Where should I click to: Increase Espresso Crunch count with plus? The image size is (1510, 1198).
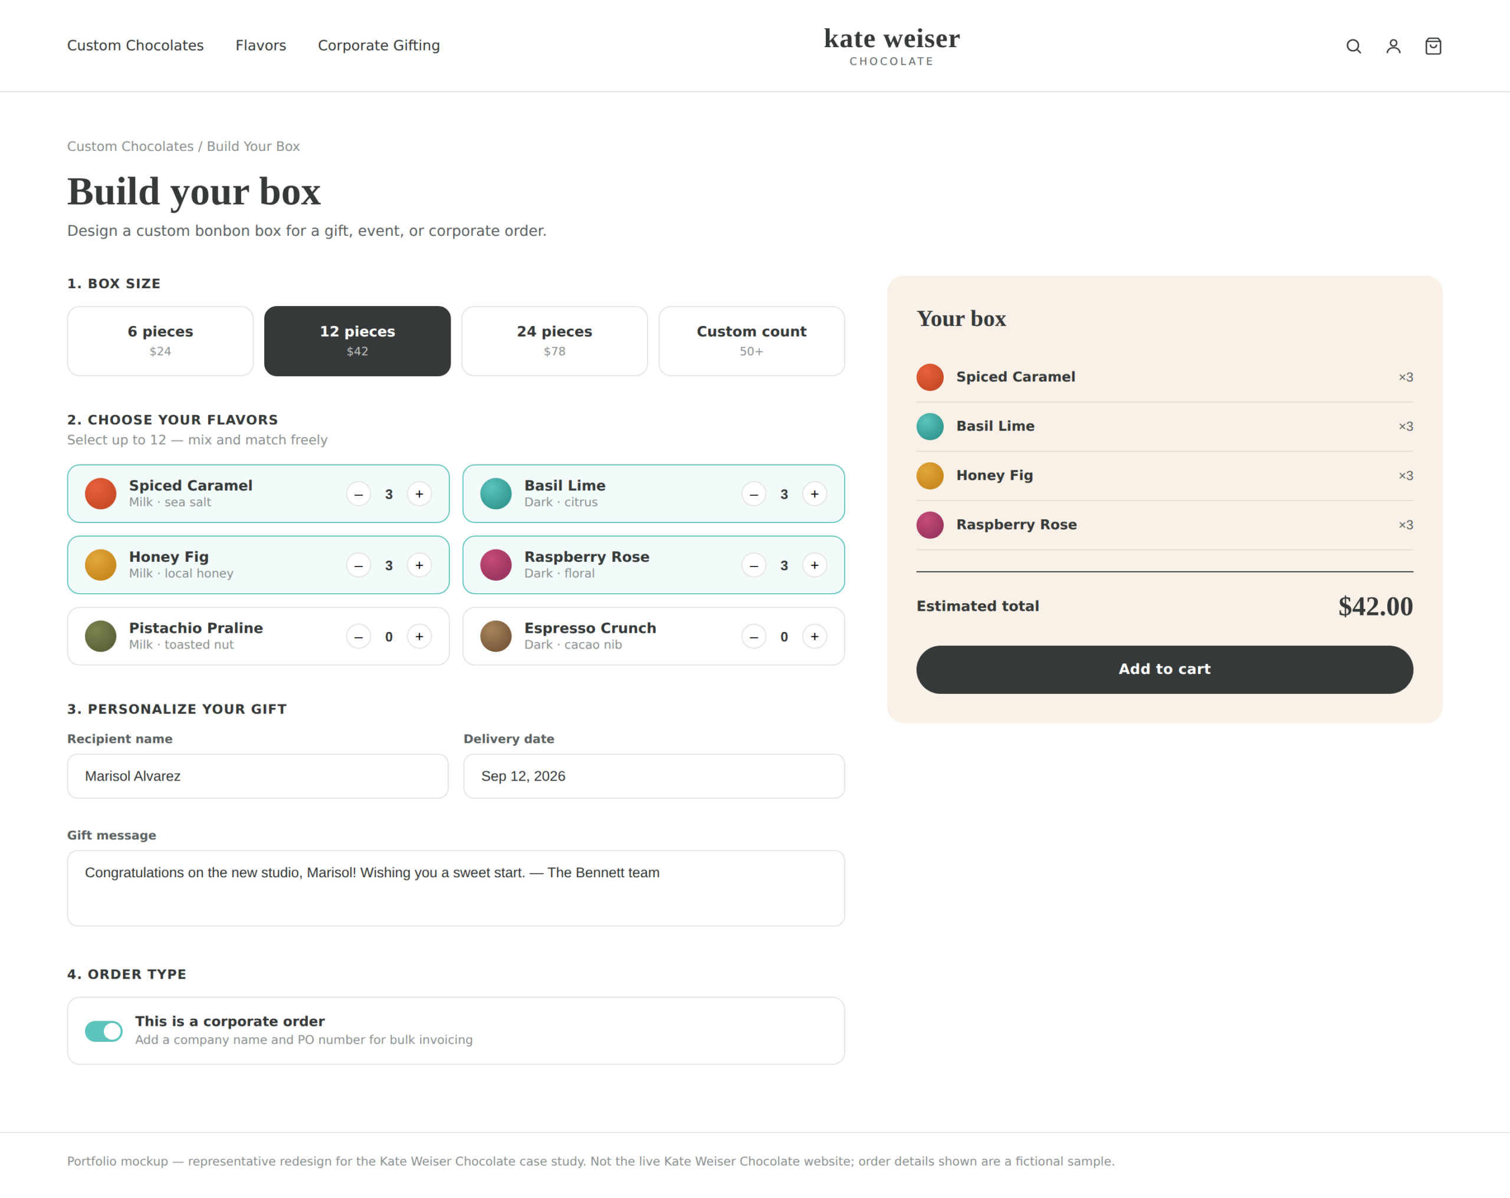click(x=815, y=637)
